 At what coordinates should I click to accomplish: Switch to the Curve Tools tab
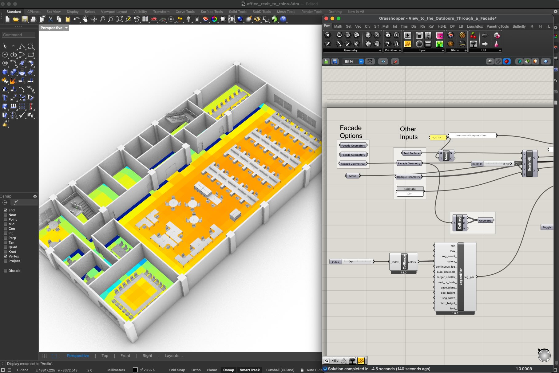[x=185, y=12]
